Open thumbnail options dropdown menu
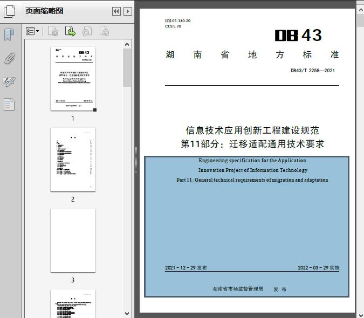The image size is (364, 318). [32, 32]
